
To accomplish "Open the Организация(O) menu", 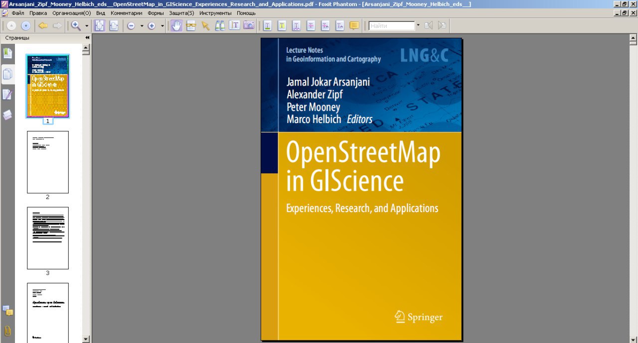I will click(x=72, y=13).
